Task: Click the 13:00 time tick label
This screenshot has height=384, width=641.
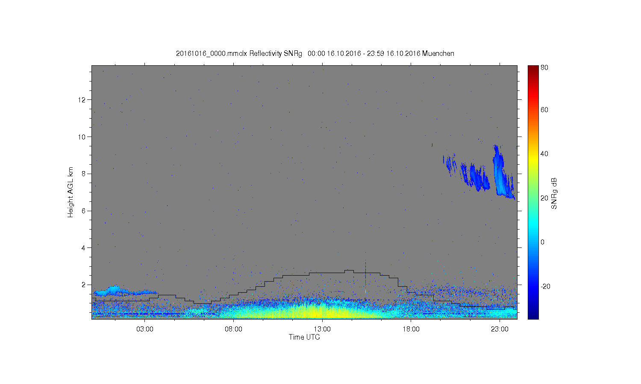Action: point(322,329)
